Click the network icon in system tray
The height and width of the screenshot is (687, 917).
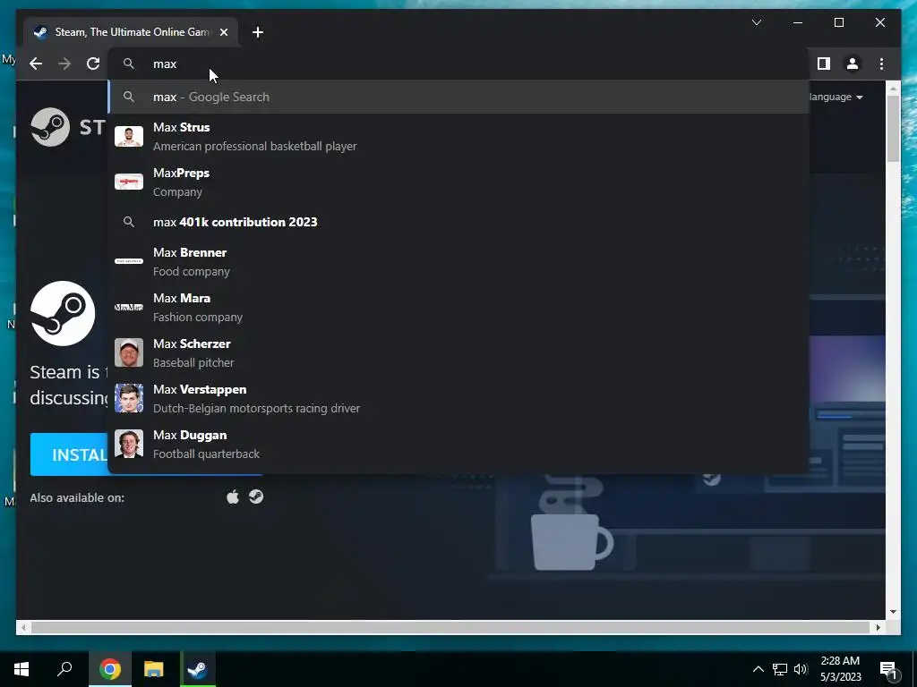(x=780, y=669)
